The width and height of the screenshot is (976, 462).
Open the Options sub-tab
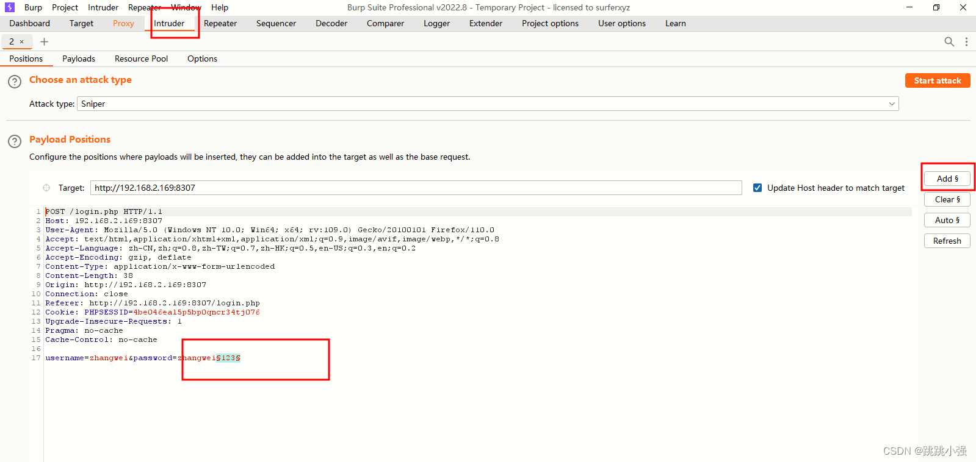tap(202, 59)
